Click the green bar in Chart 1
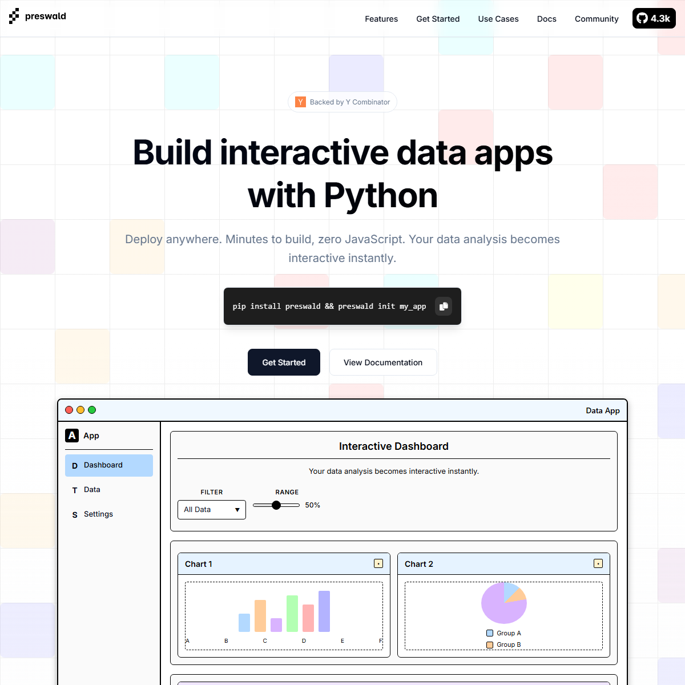 coord(292,614)
